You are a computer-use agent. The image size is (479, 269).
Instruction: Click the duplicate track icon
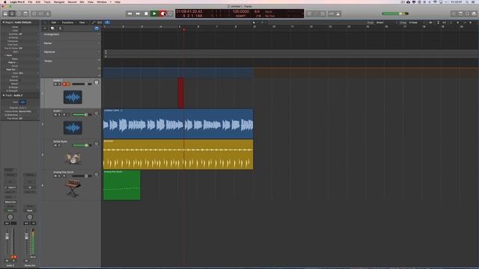[52, 28]
